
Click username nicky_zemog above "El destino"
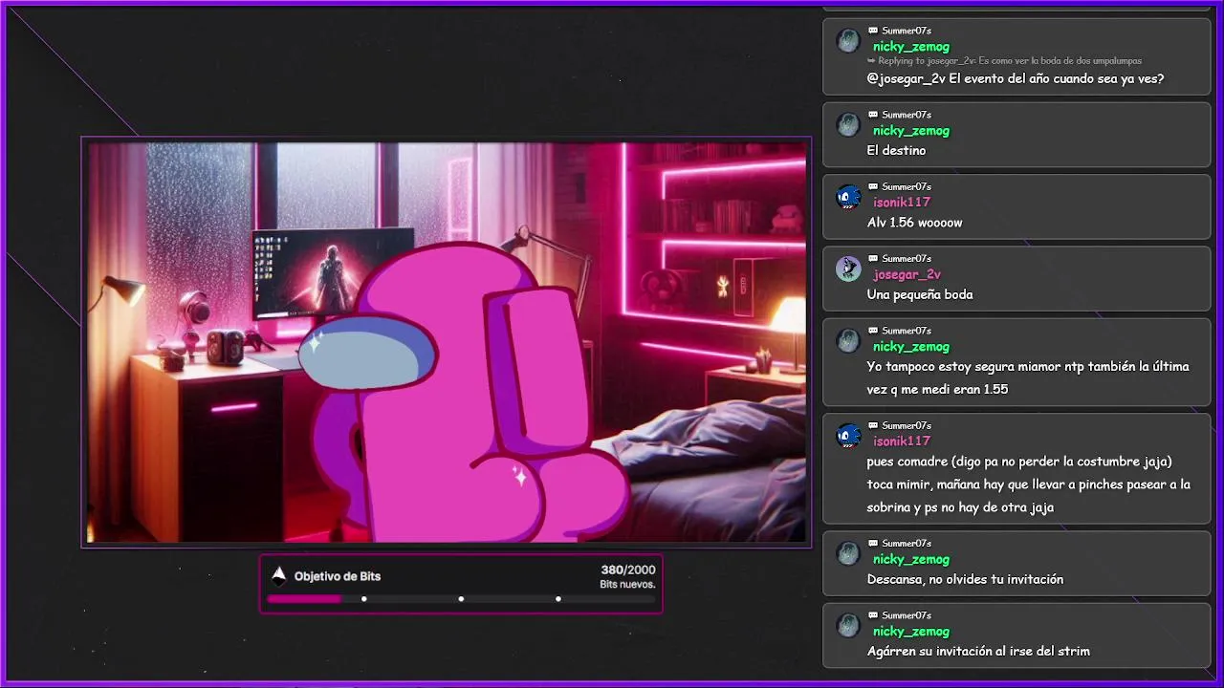point(911,130)
